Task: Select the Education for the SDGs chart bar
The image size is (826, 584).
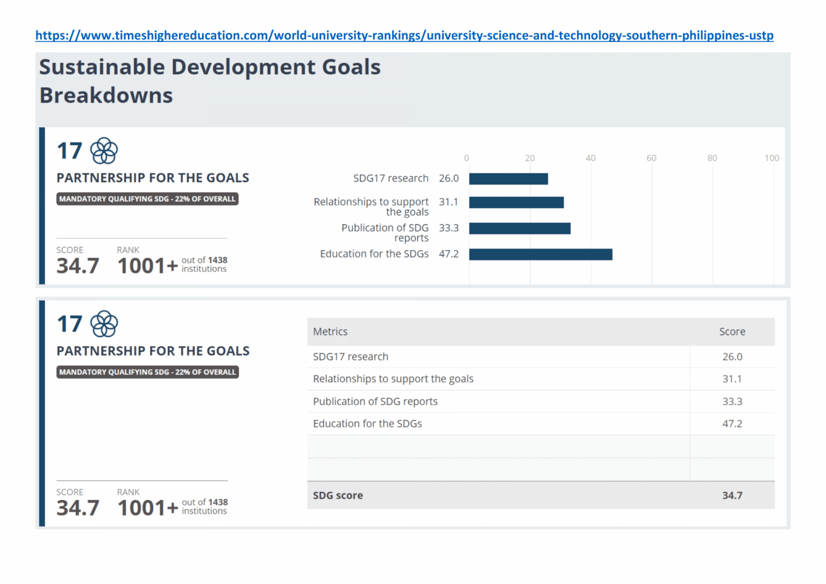Action: (540, 254)
